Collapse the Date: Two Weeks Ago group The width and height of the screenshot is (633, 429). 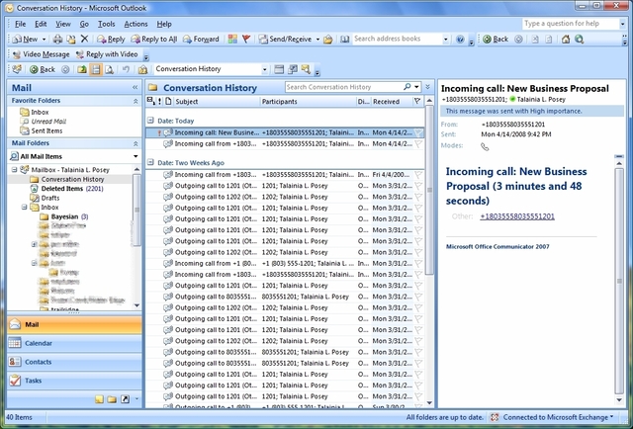coord(150,162)
